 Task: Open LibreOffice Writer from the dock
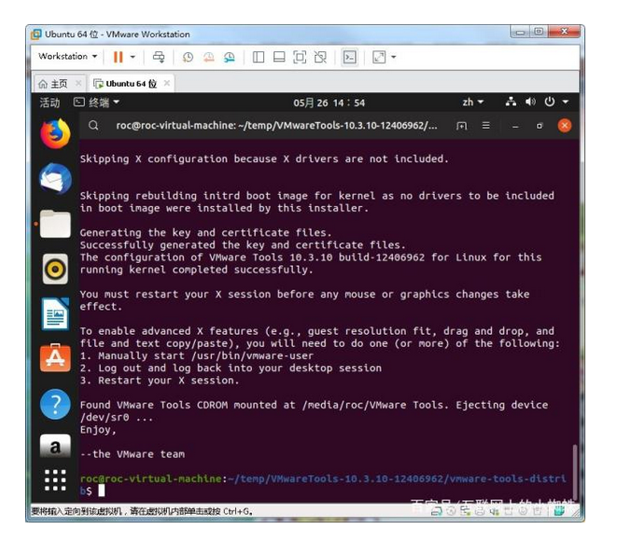55,314
